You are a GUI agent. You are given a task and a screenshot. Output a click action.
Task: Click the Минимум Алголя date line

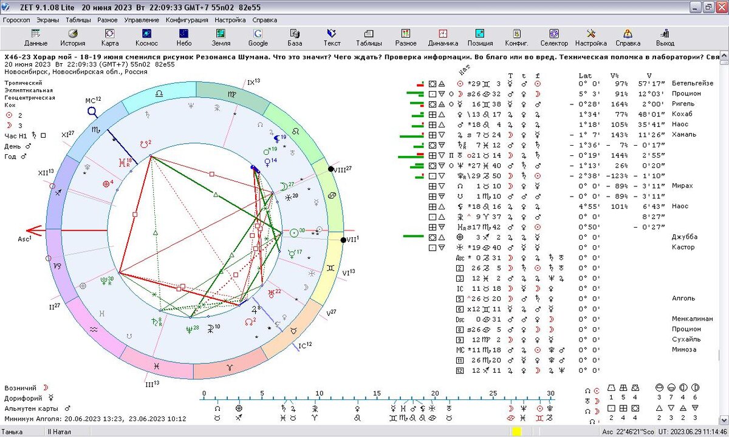click(x=95, y=419)
